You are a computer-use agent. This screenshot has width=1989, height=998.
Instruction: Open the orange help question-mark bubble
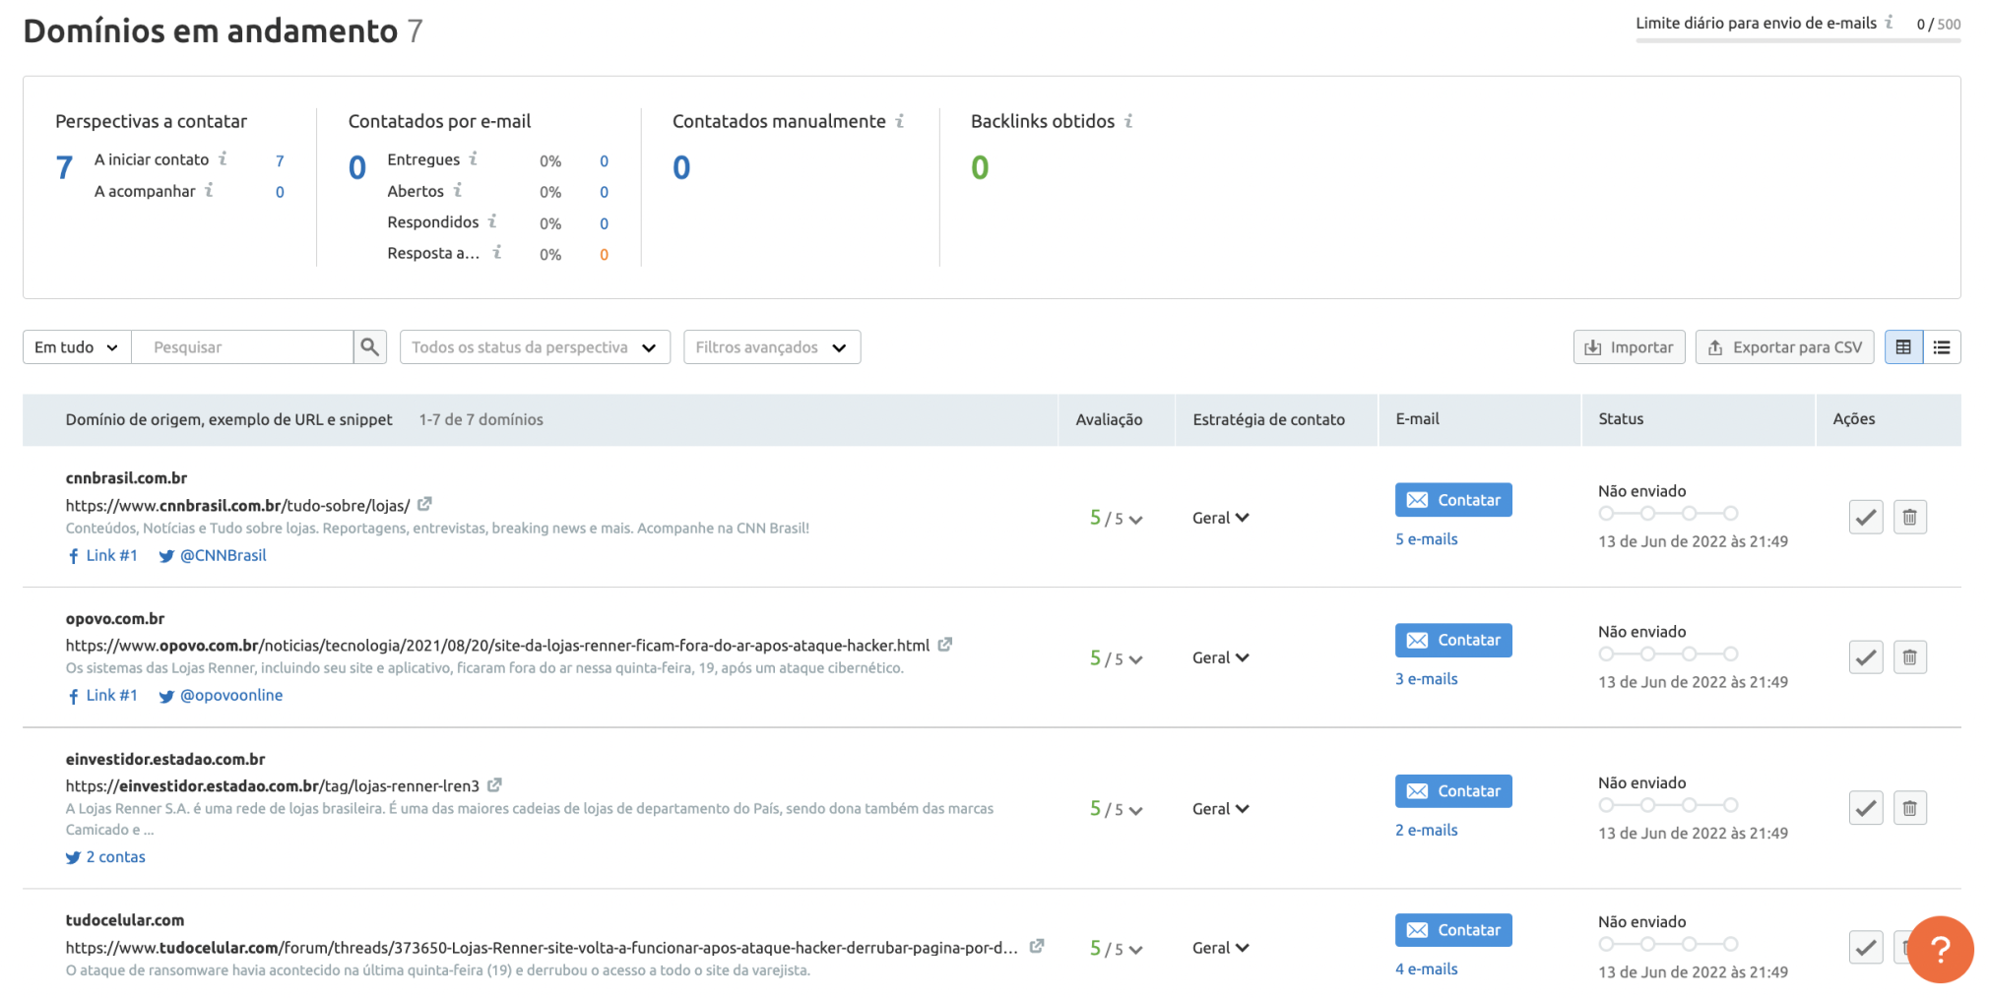tap(1940, 950)
